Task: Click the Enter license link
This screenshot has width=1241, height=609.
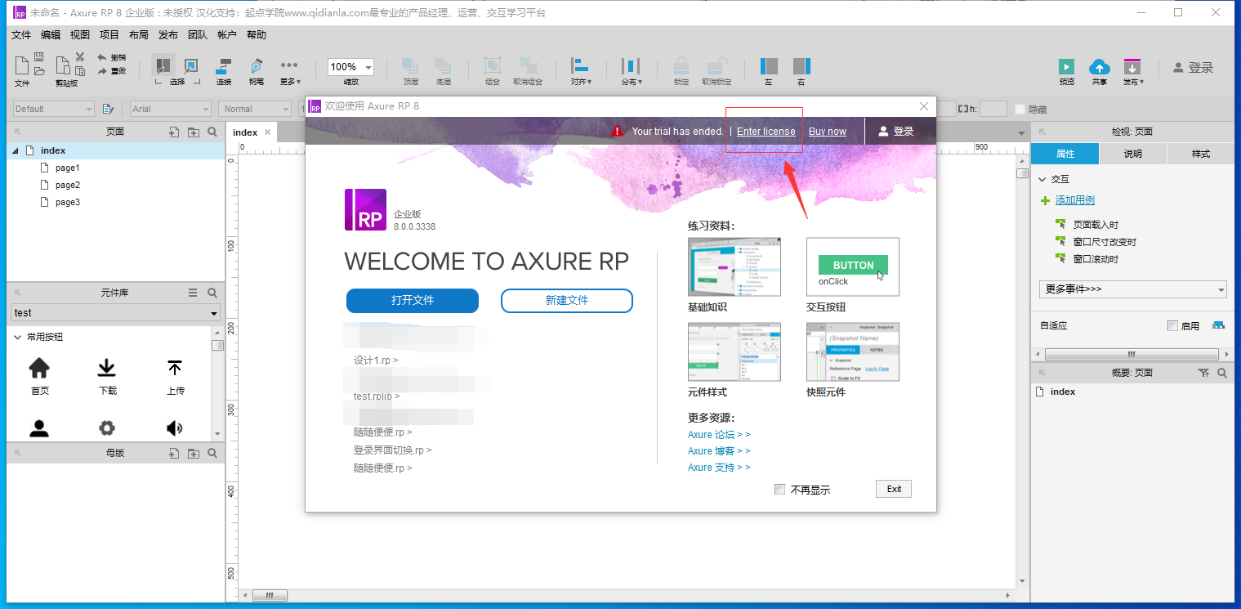Action: (766, 132)
